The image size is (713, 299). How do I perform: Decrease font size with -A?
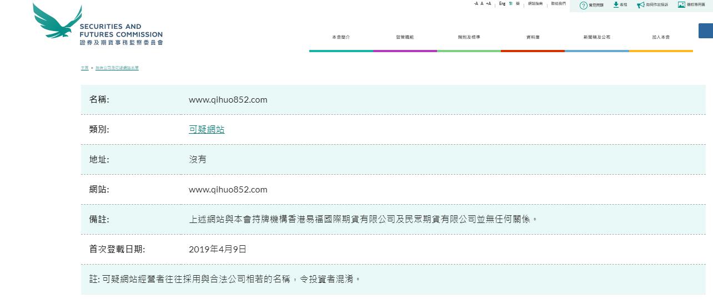click(476, 4)
